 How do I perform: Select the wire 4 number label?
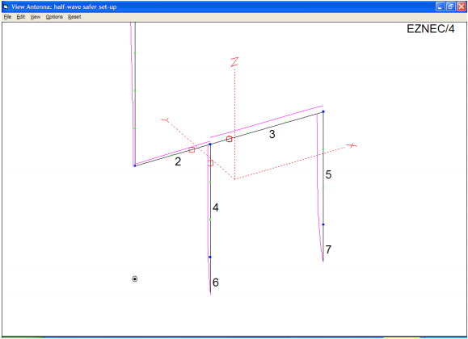(x=216, y=207)
